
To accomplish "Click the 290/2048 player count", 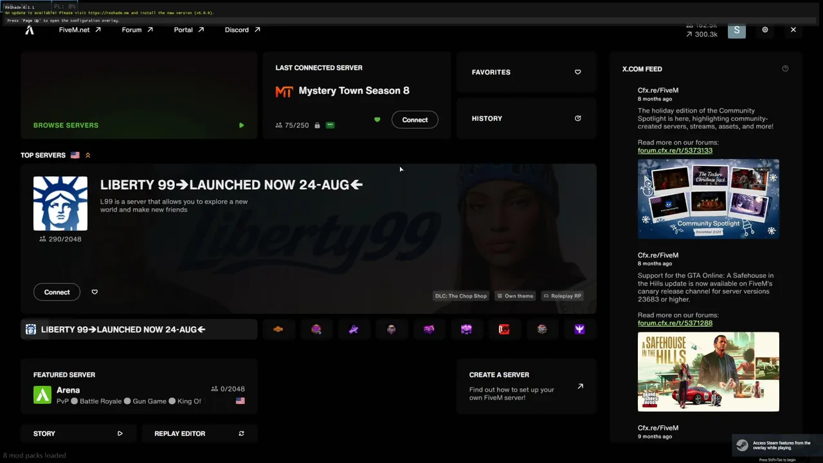I will (x=60, y=239).
